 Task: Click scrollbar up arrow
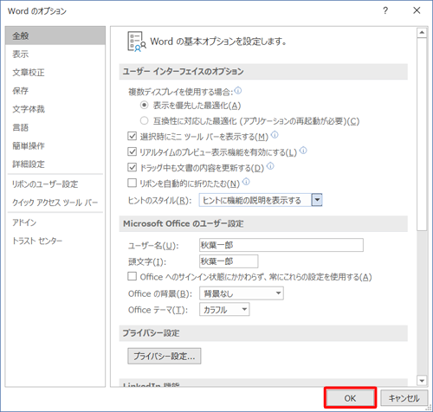coord(422,33)
